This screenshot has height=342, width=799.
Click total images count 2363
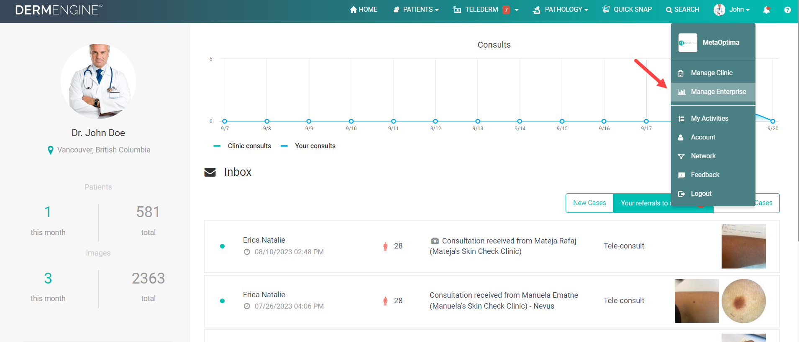tap(148, 279)
